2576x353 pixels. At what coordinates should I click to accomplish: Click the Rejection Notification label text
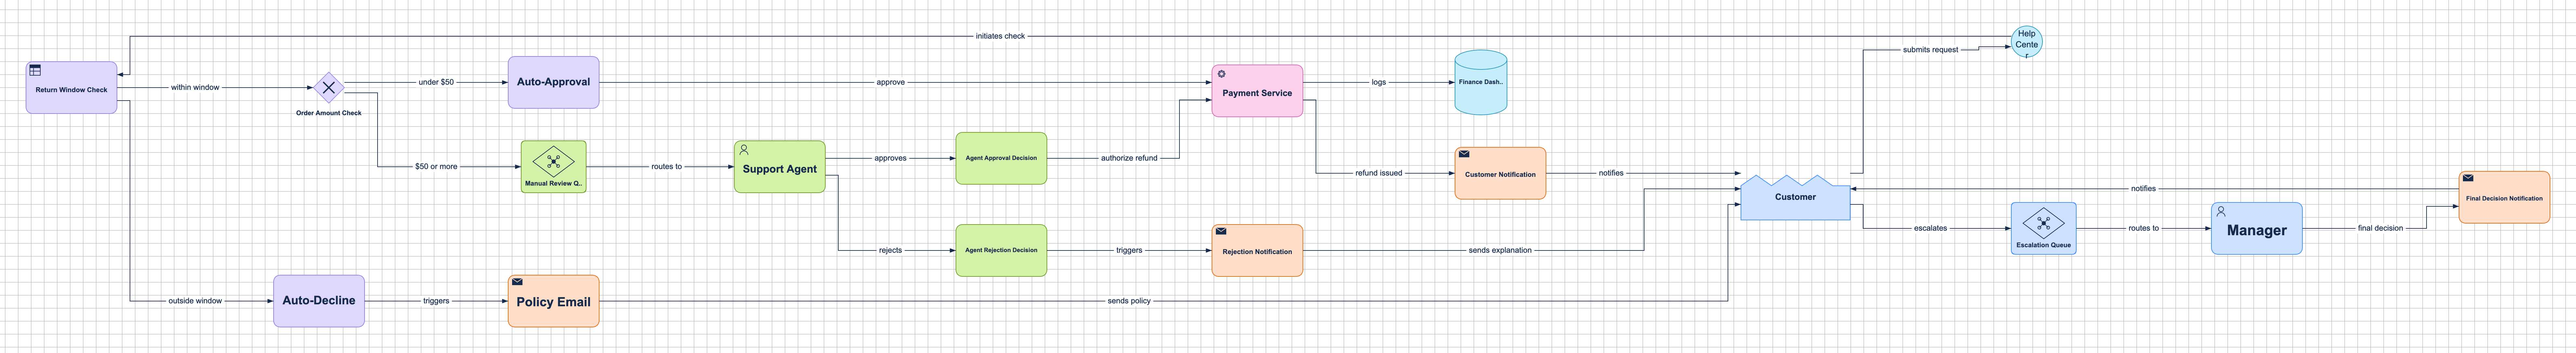point(1257,252)
